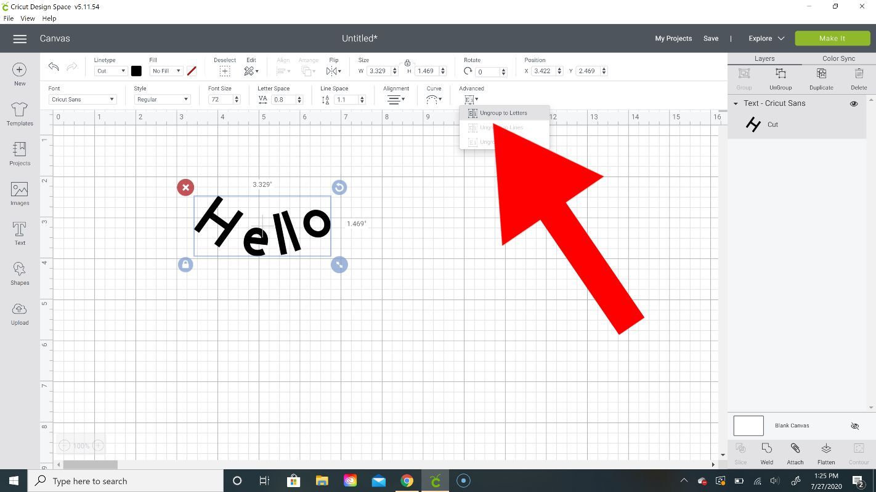876x492 pixels.
Task: Click the rotate handle on Hello text
Action: point(339,188)
